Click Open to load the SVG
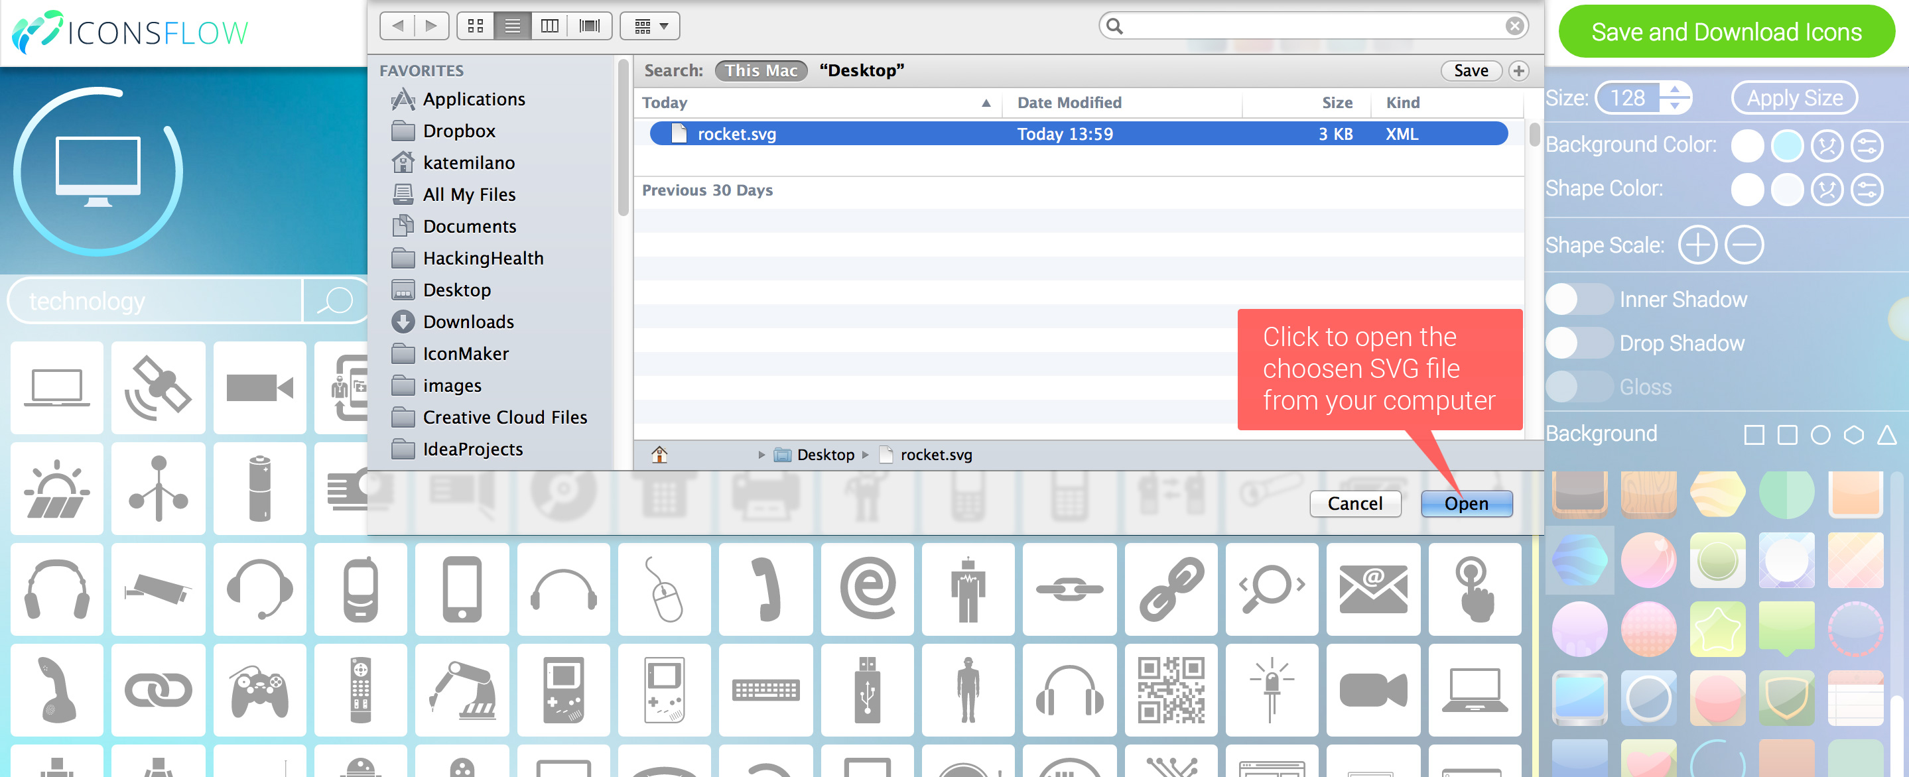The width and height of the screenshot is (1909, 777). [x=1466, y=504]
